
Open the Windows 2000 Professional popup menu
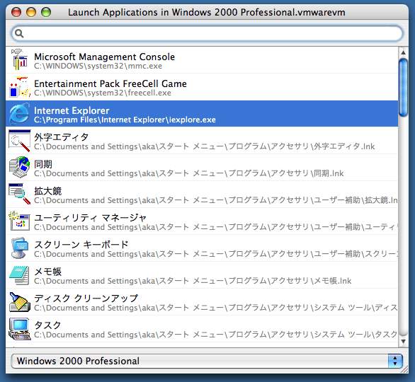coord(207,361)
